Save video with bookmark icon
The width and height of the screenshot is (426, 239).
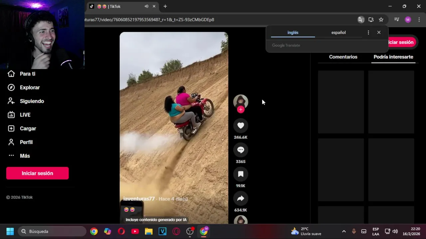pos(241,174)
